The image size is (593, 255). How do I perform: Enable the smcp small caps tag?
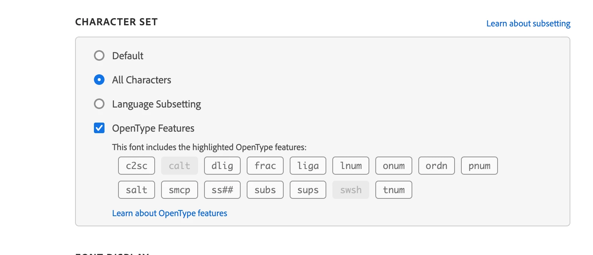click(180, 190)
